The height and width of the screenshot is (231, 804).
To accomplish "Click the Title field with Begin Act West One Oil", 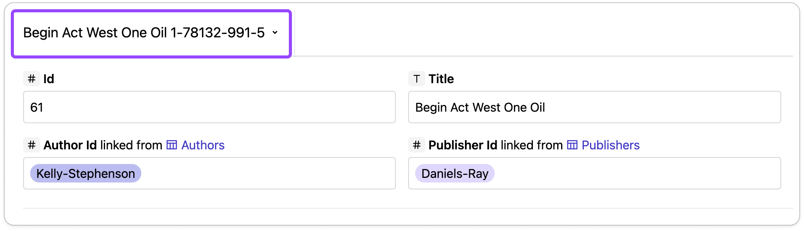I will point(595,107).
